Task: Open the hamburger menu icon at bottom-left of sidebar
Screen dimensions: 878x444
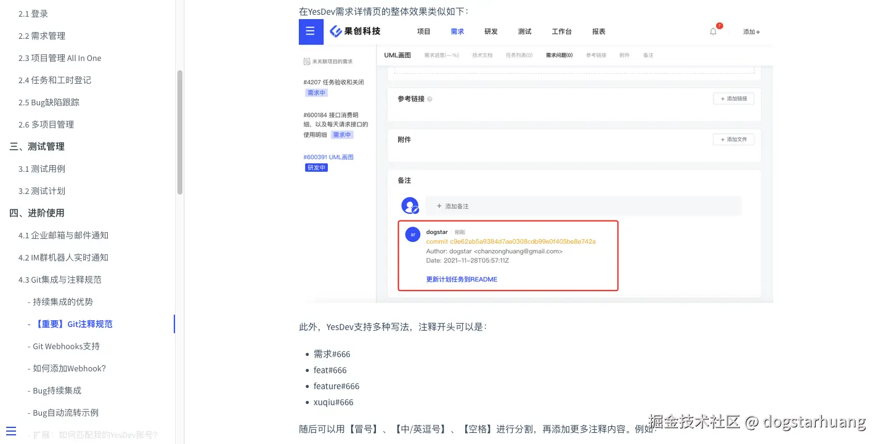Action: pos(11,430)
